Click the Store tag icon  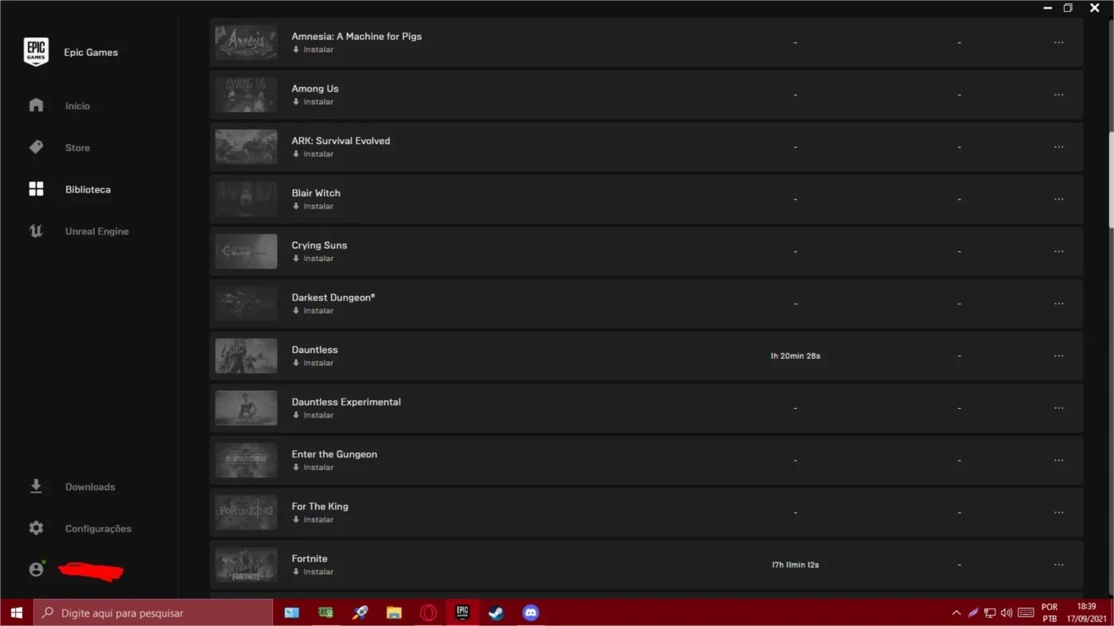[x=36, y=147]
